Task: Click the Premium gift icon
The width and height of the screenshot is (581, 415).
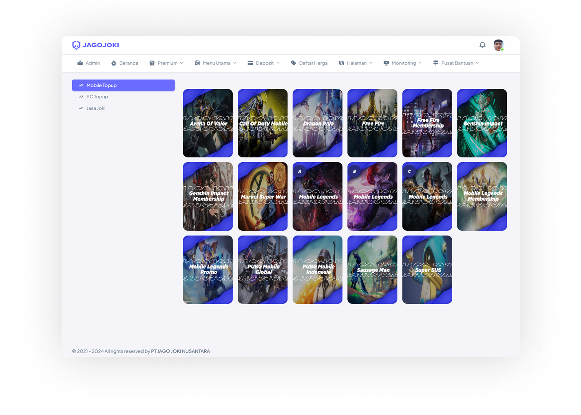Action: pos(152,63)
